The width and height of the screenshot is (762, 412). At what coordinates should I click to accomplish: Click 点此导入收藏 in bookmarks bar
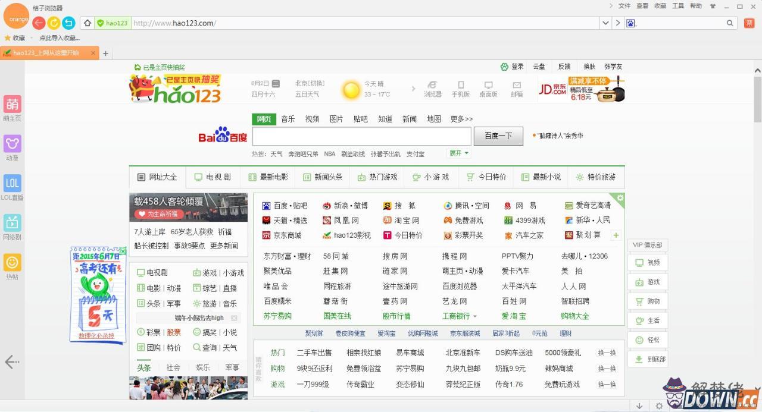pyautogui.click(x=60, y=37)
